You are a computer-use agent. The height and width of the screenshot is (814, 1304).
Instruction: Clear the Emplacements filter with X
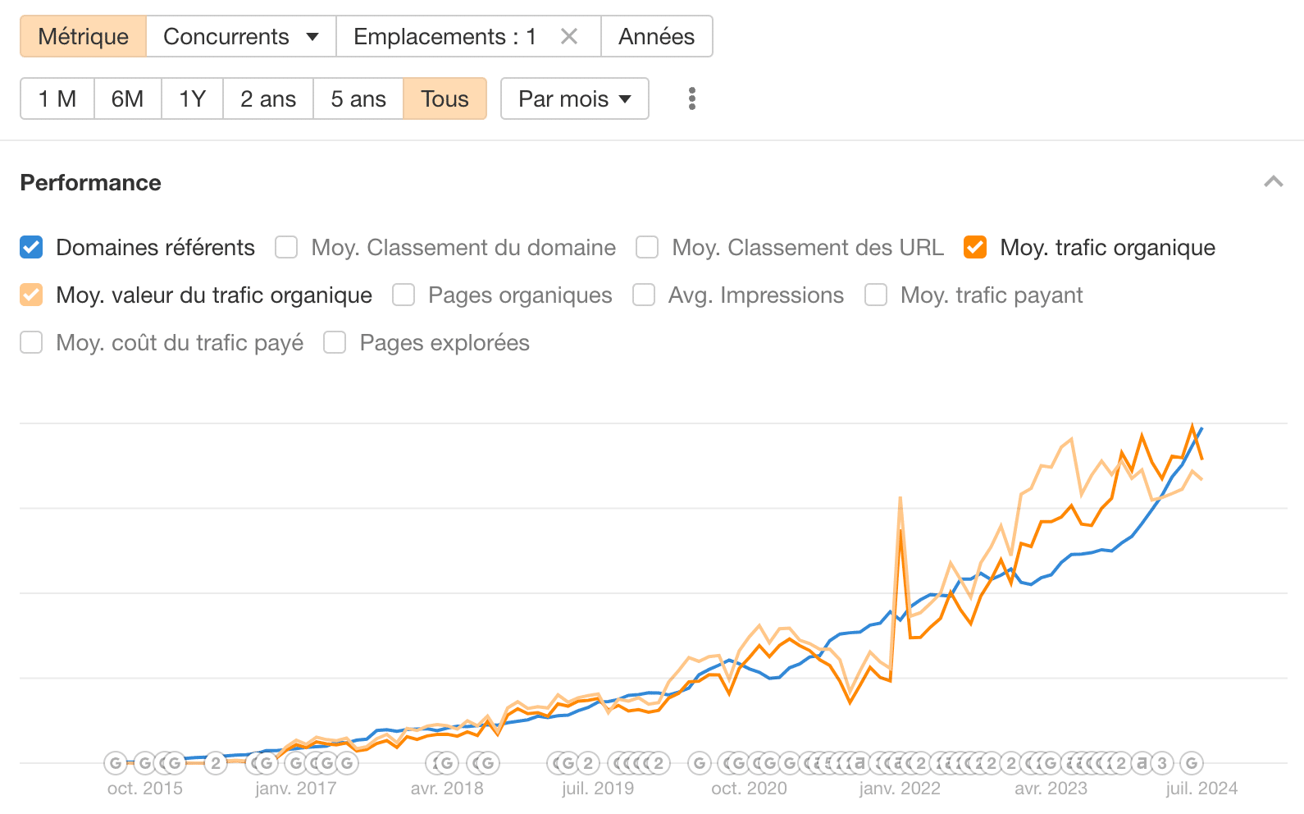[569, 36]
